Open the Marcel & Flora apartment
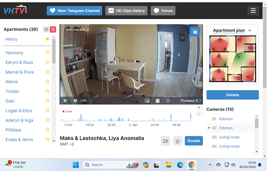The width and height of the screenshot is (267, 171). (19, 72)
